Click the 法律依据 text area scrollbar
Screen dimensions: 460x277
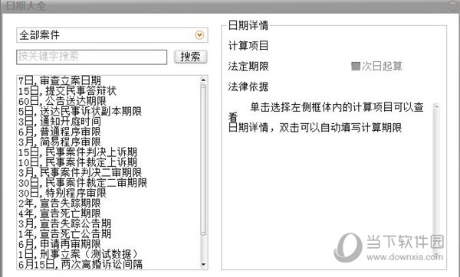click(436, 180)
